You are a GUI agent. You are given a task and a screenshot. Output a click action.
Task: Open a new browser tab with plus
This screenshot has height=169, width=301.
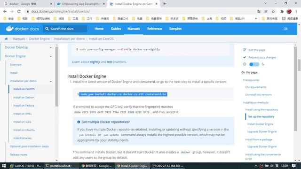tap(165, 4)
